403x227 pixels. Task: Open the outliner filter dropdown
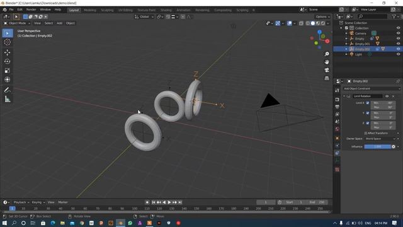coord(396,16)
